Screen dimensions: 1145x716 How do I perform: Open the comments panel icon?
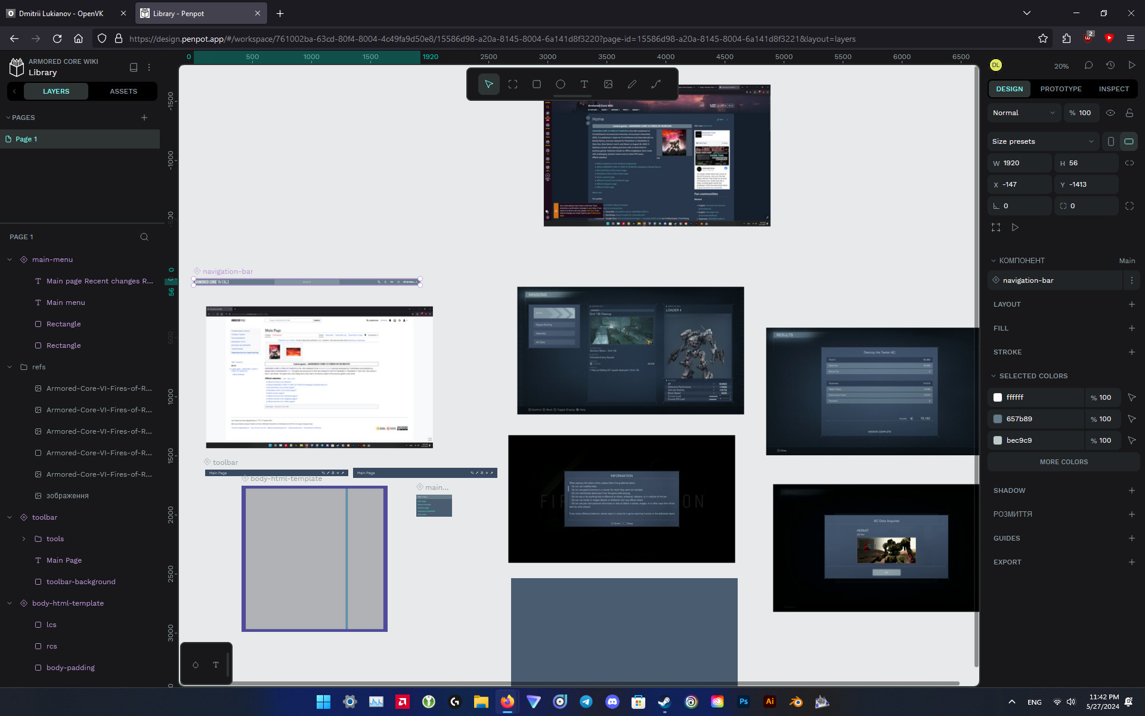pos(1088,65)
